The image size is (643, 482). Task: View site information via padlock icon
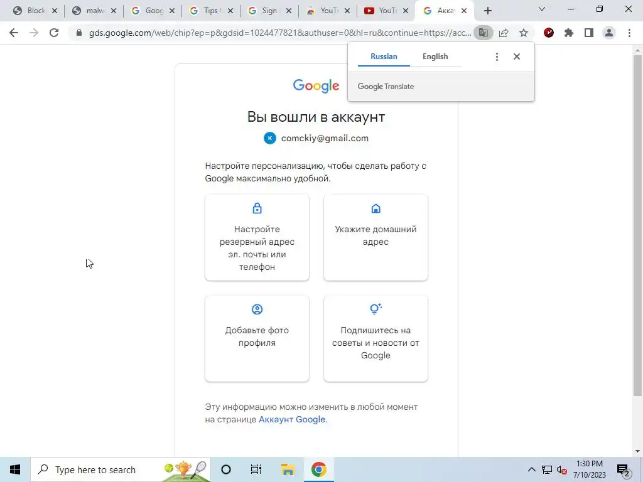79,33
